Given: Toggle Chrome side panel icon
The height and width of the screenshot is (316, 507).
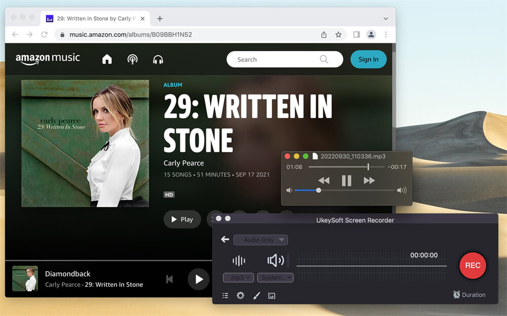Looking at the screenshot, I should (356, 34).
